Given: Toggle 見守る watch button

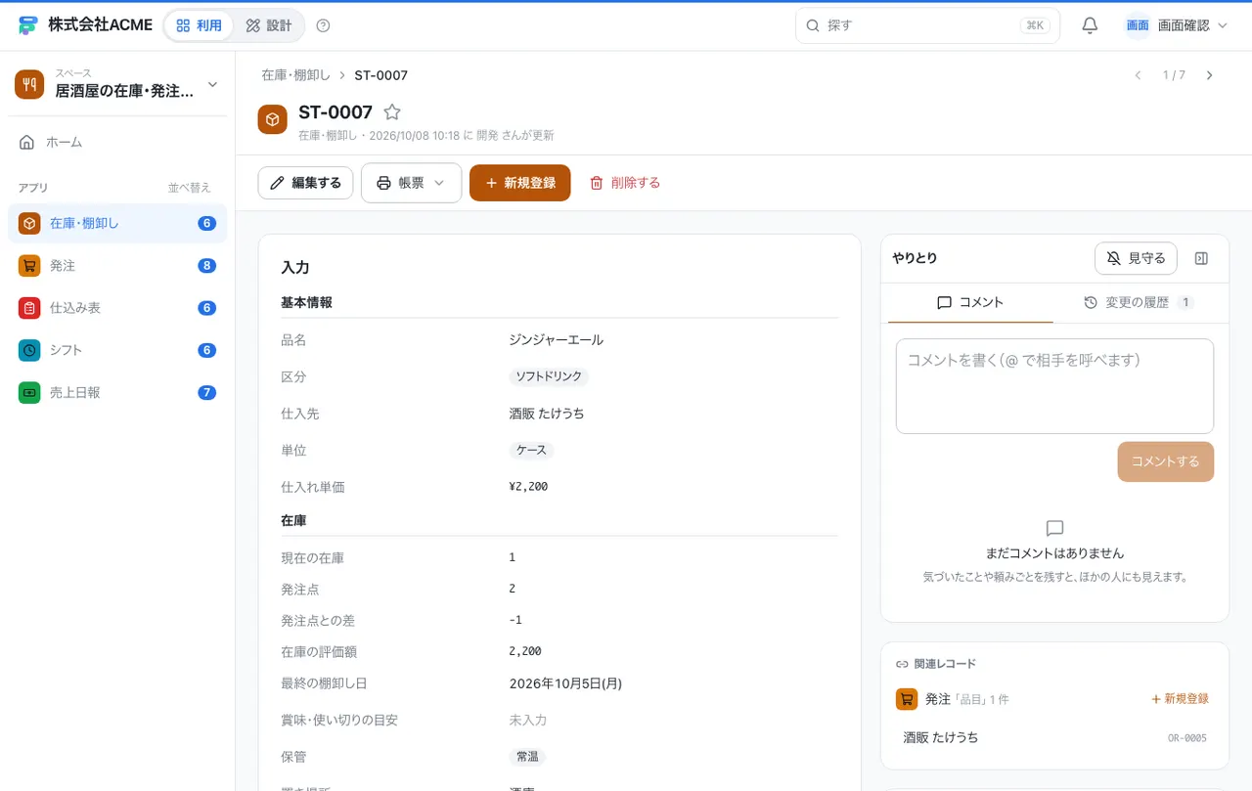Looking at the screenshot, I should click(1136, 258).
